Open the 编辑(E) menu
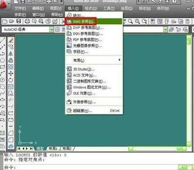Screen dimensions: 194x170 [x=38, y=9]
